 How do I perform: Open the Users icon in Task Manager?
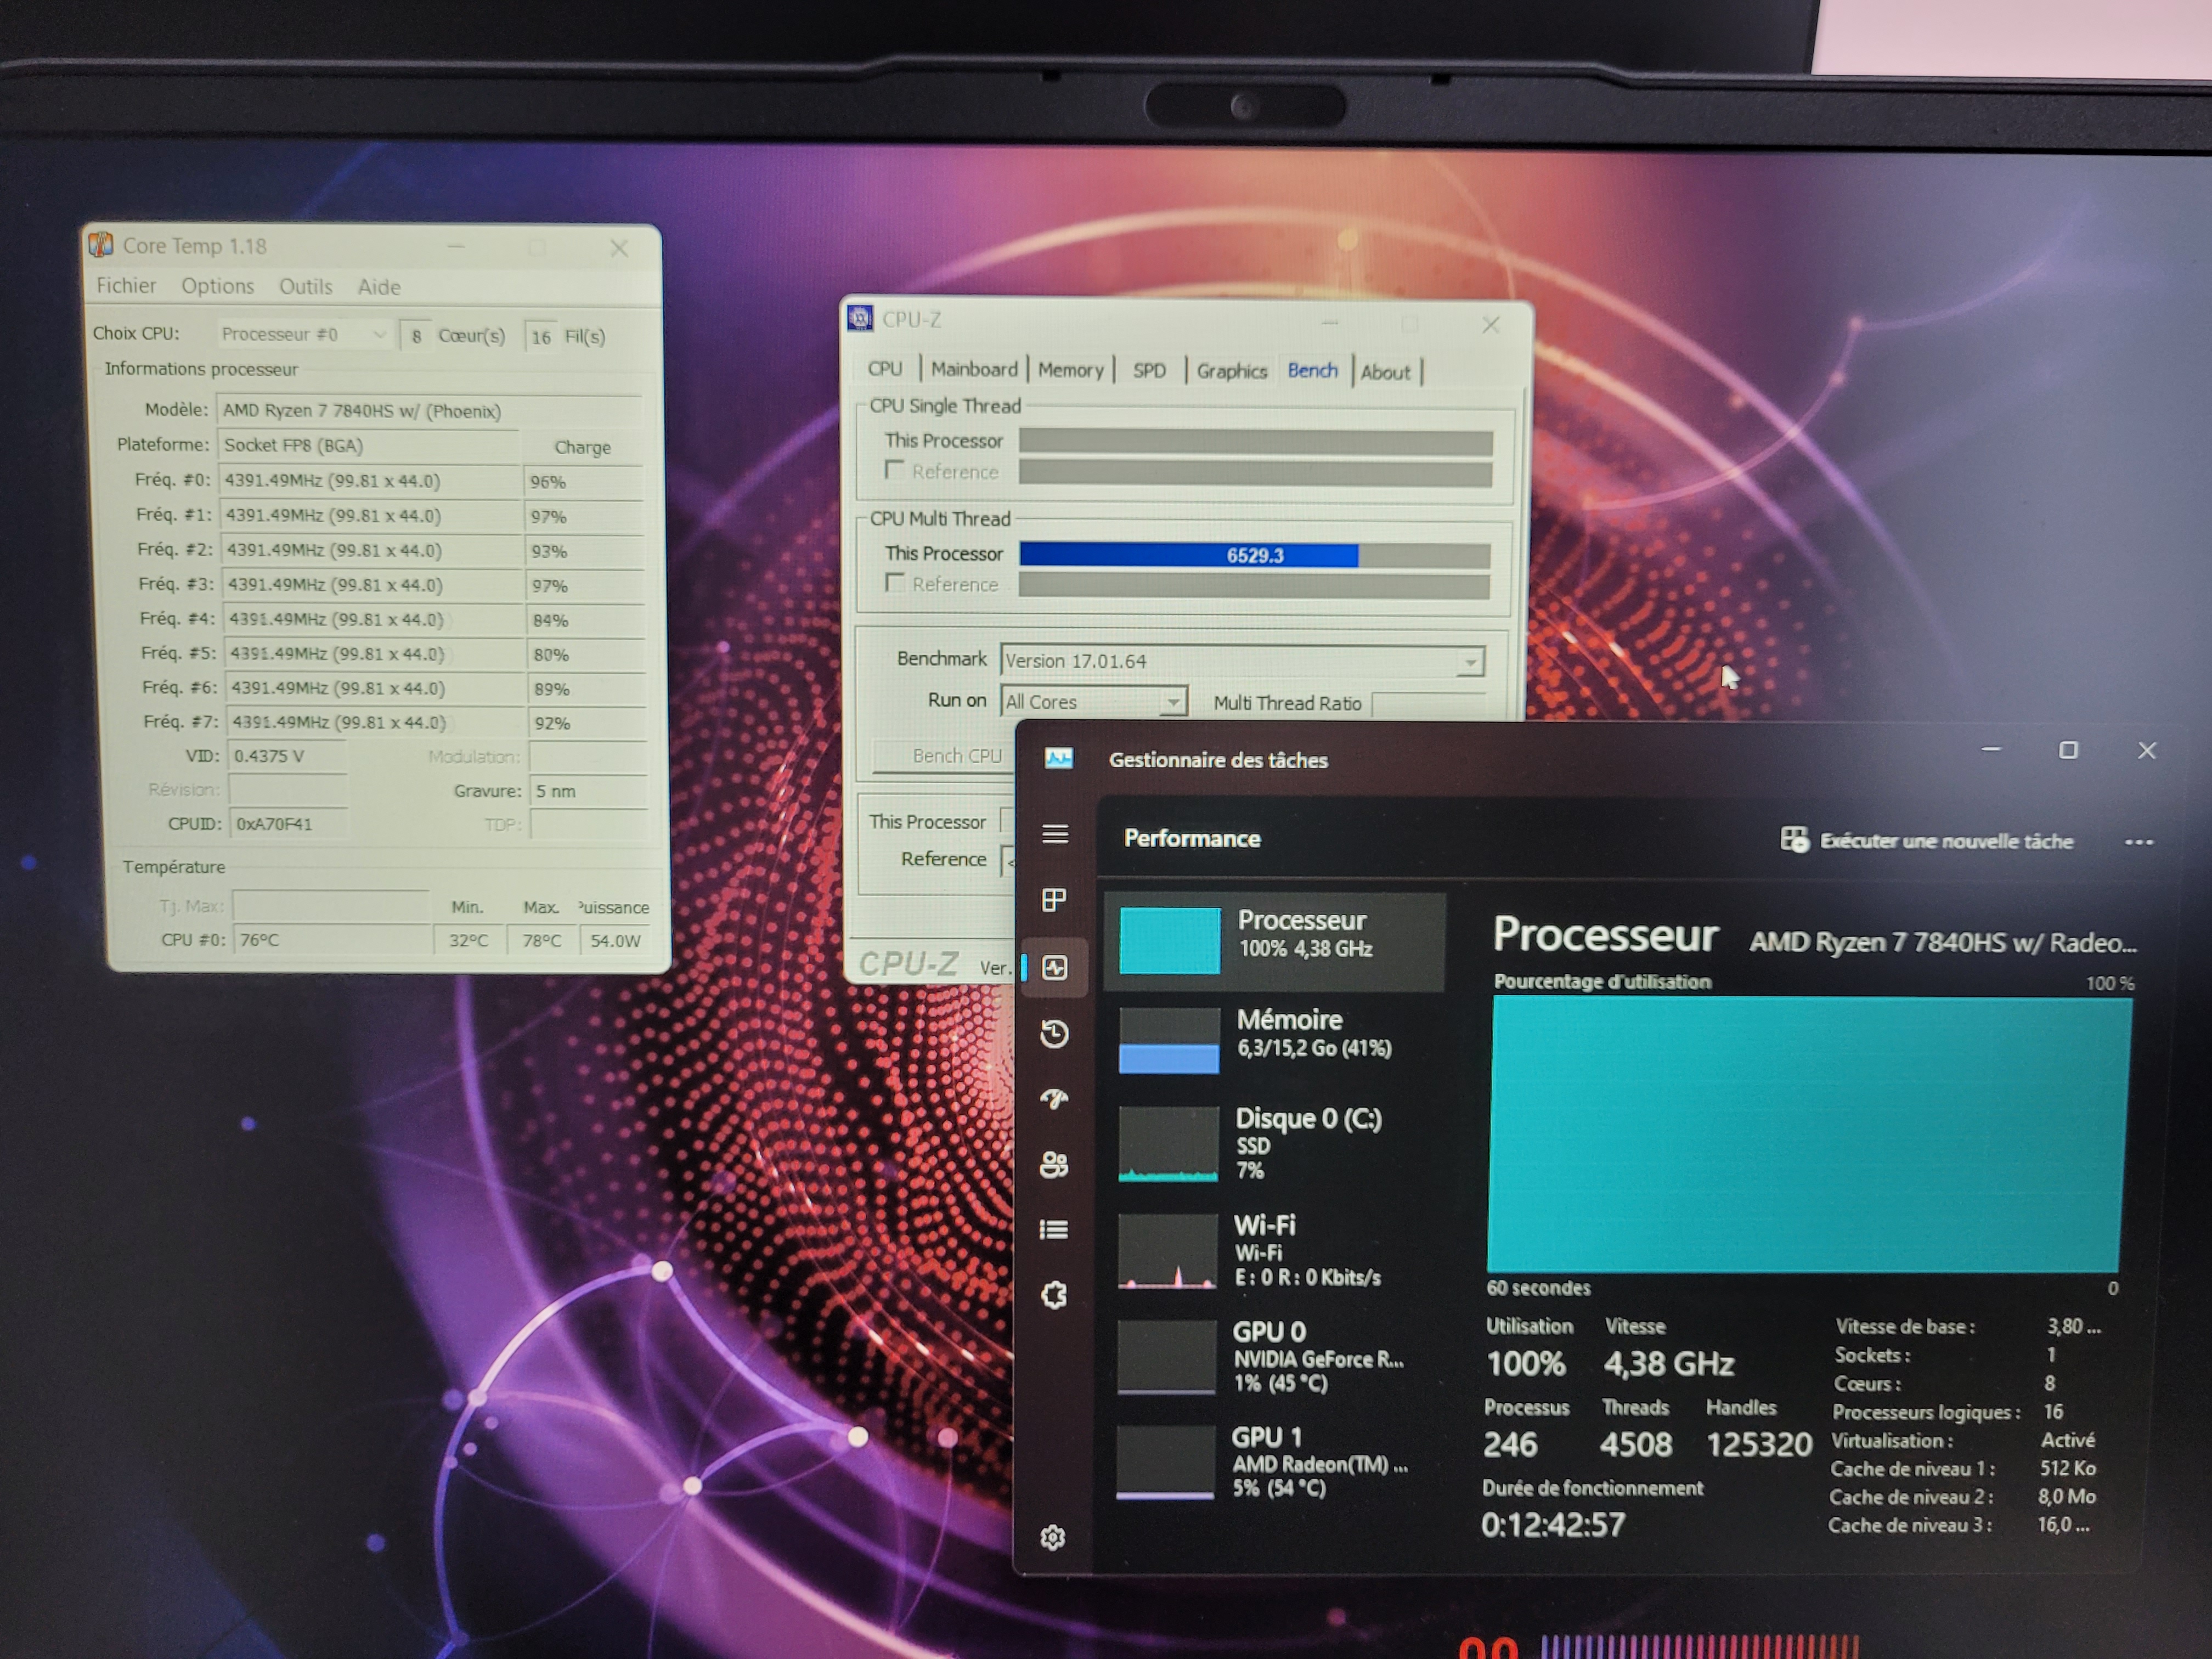tap(1054, 1164)
